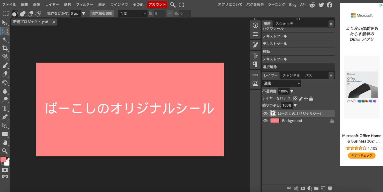This screenshot has height=192, width=383.
Task: Open the search magnifier in menu bar
Action: click(x=173, y=5)
